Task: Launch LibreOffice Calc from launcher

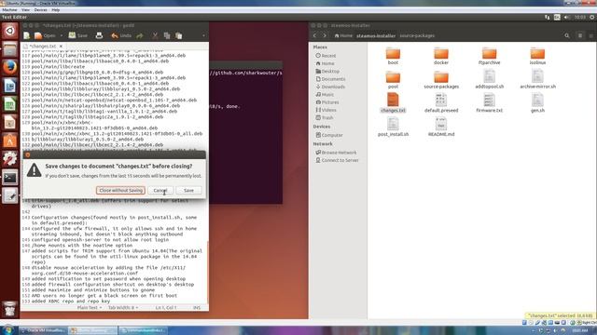Action: 10,103
